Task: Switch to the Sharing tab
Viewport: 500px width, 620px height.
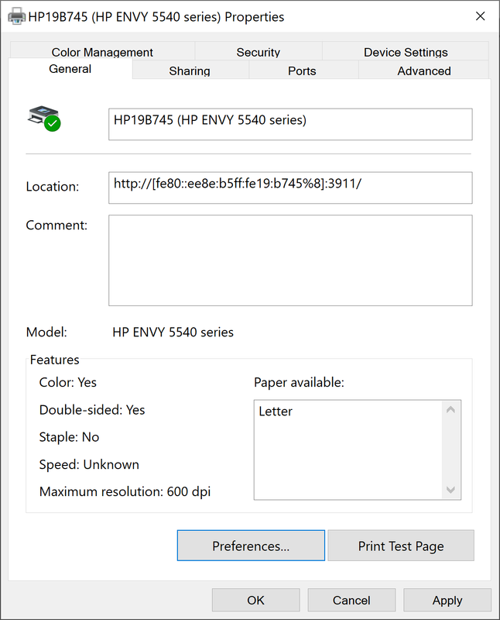Action: click(x=190, y=71)
